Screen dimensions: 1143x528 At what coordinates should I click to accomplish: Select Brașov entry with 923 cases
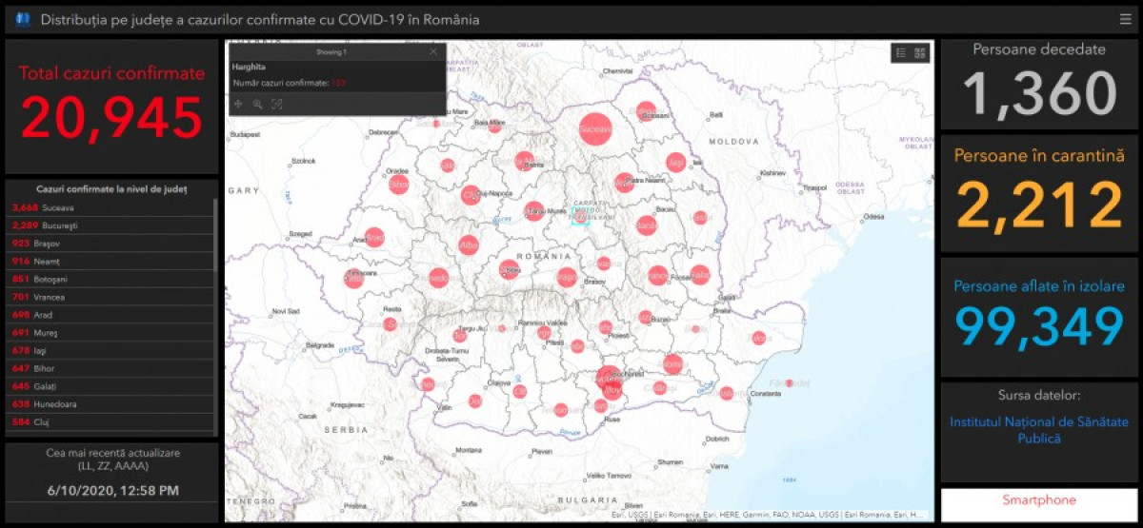[111, 244]
